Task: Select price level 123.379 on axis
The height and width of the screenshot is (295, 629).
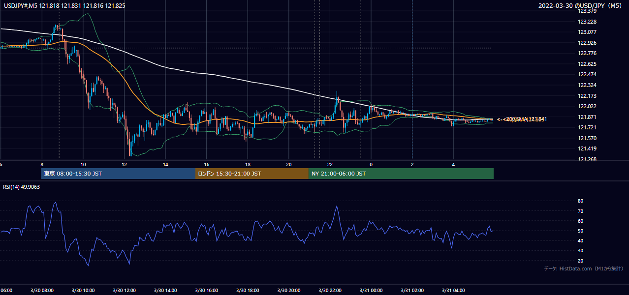Action: (x=587, y=11)
